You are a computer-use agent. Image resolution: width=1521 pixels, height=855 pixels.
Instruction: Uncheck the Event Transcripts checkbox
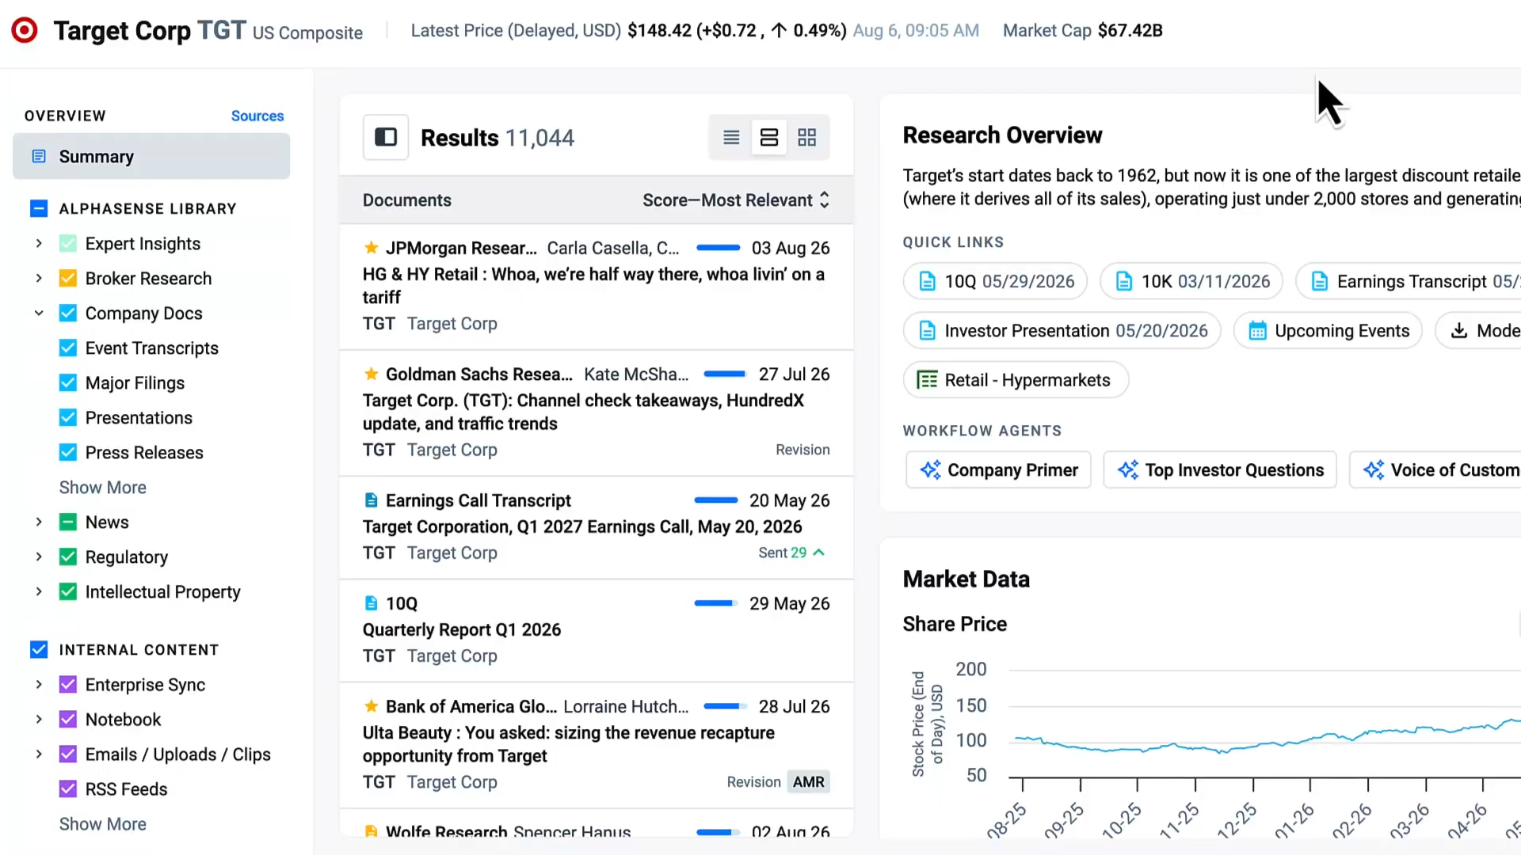click(x=68, y=348)
